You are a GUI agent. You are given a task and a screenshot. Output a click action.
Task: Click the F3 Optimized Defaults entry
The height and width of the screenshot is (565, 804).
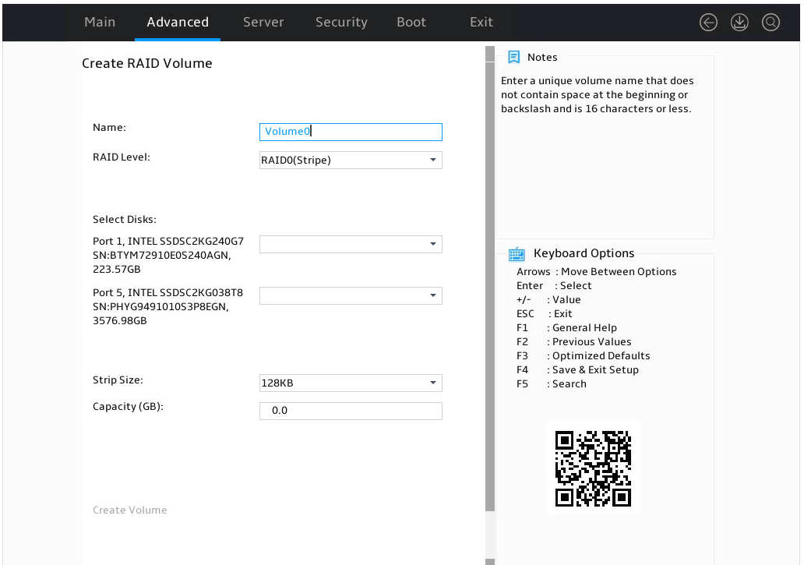tap(583, 356)
